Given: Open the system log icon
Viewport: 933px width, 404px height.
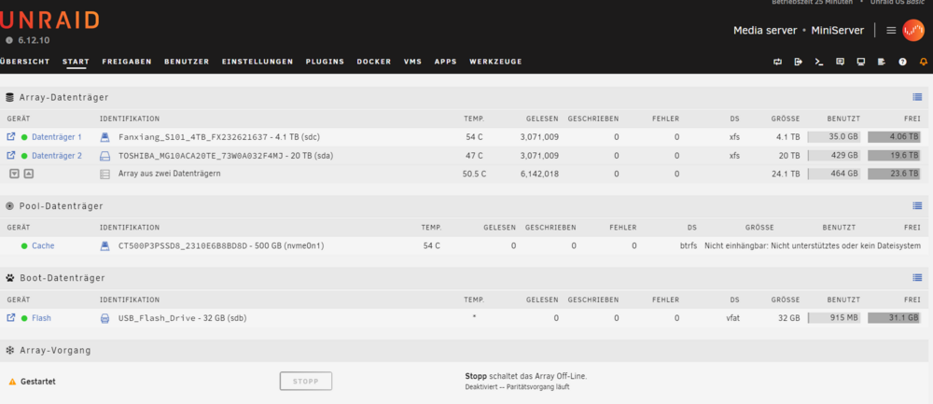Looking at the screenshot, I should pos(882,62).
